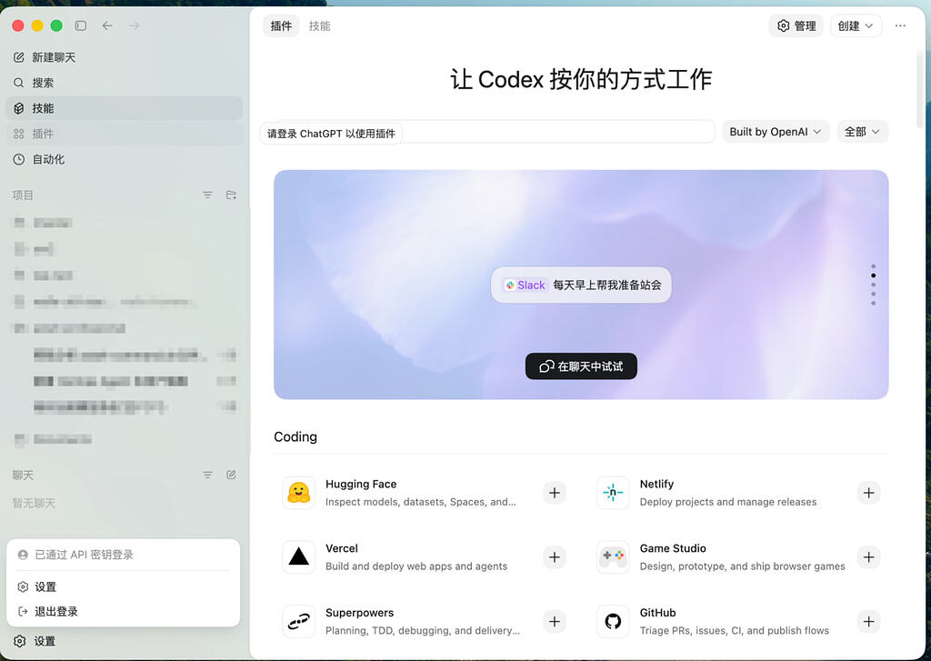The height and width of the screenshot is (661, 931).
Task: Click the 已通过 API 密钥登录 account row
Action: point(123,555)
